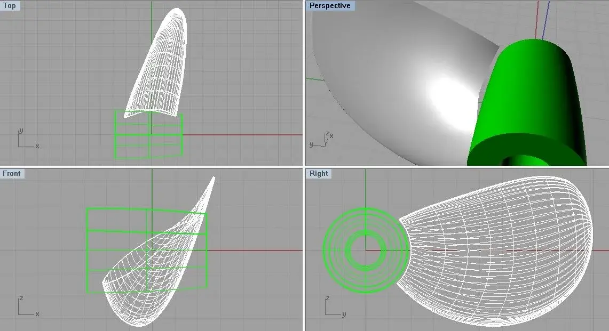Screen dimensions: 609x331
Task: Activate the Top viewport title tab
Action: 10,5
